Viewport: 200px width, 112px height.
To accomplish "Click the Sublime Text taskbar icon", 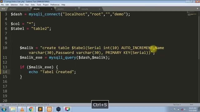I will point(40,109).
